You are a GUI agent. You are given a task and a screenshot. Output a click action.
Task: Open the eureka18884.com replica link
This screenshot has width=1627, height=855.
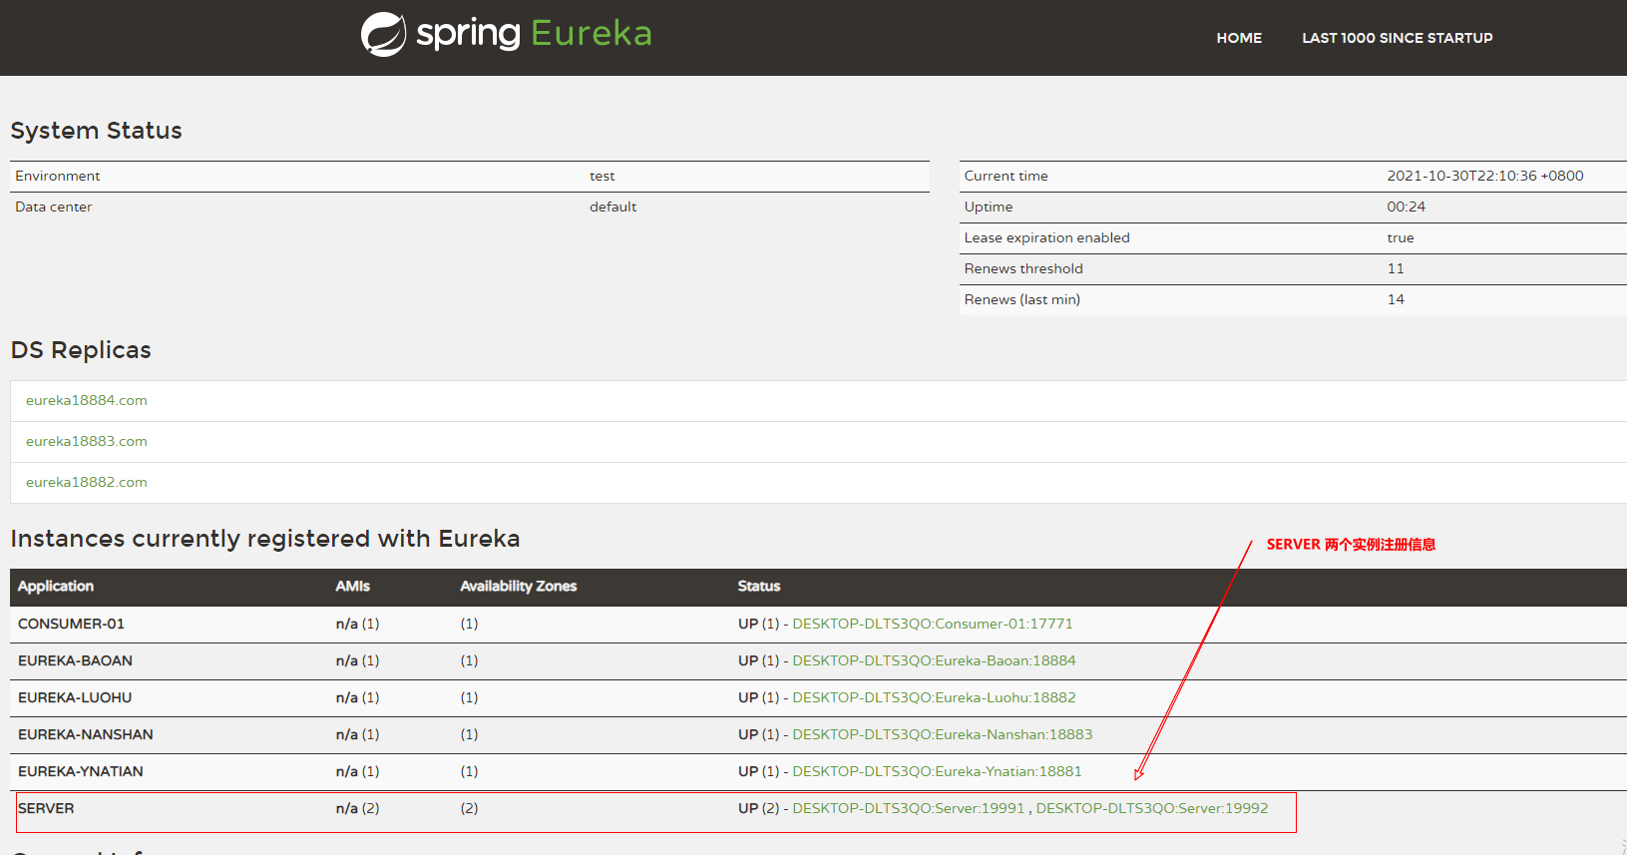pyautogui.click(x=87, y=400)
